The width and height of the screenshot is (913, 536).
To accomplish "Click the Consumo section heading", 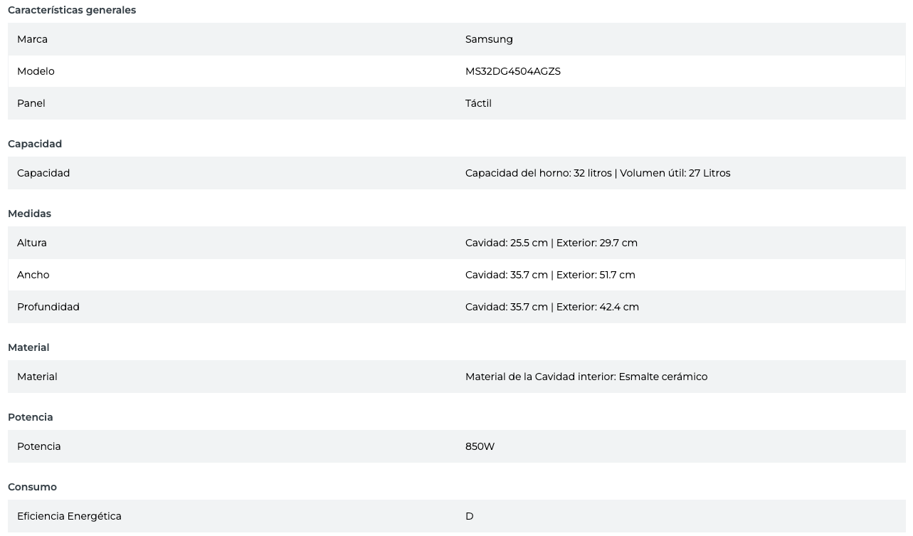I will click(x=32, y=487).
